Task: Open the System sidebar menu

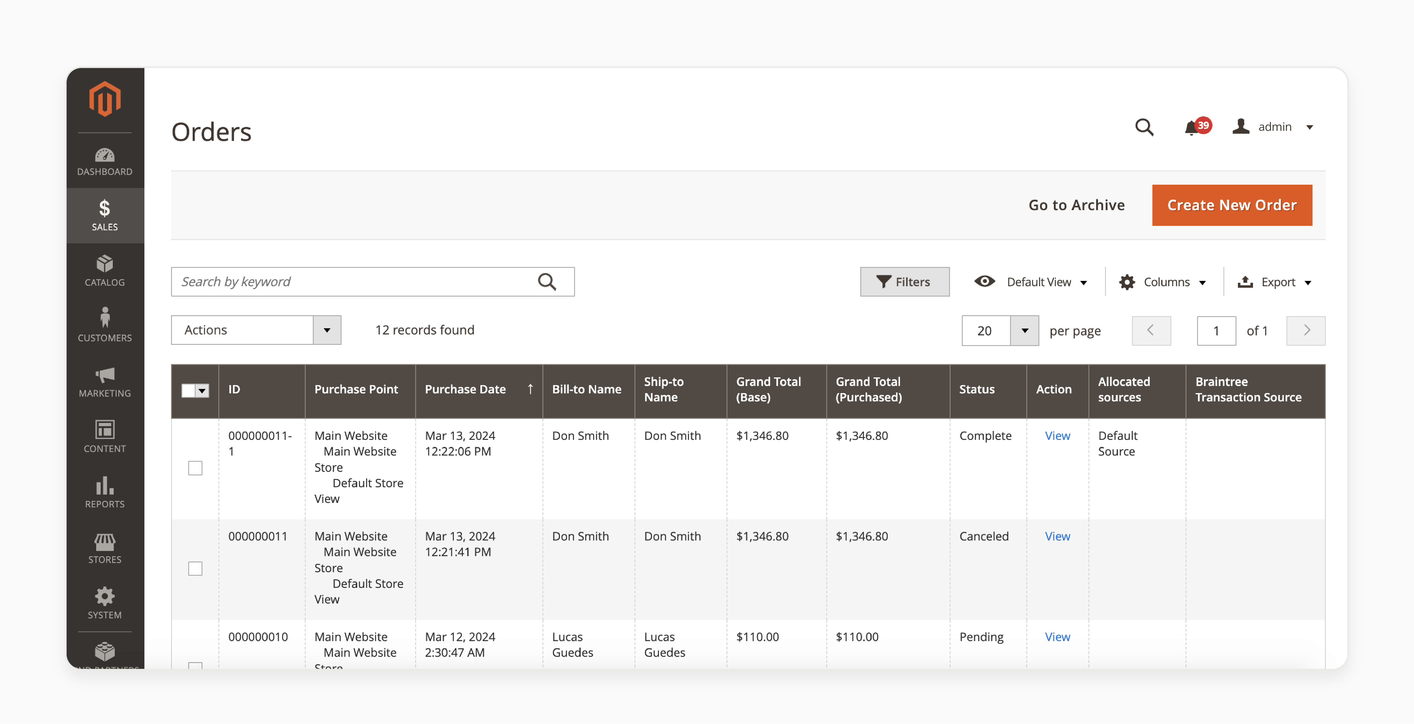Action: pyautogui.click(x=104, y=603)
